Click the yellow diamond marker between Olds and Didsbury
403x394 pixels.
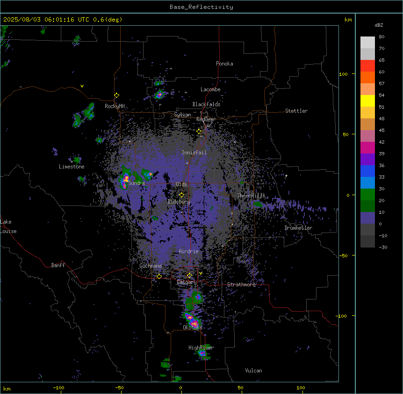(x=181, y=195)
